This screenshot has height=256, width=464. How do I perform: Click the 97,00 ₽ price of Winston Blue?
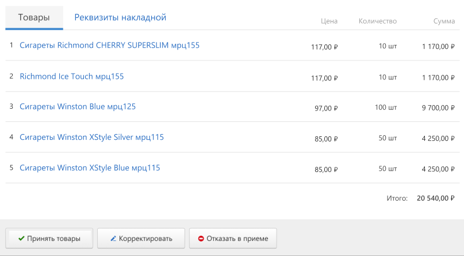click(326, 108)
